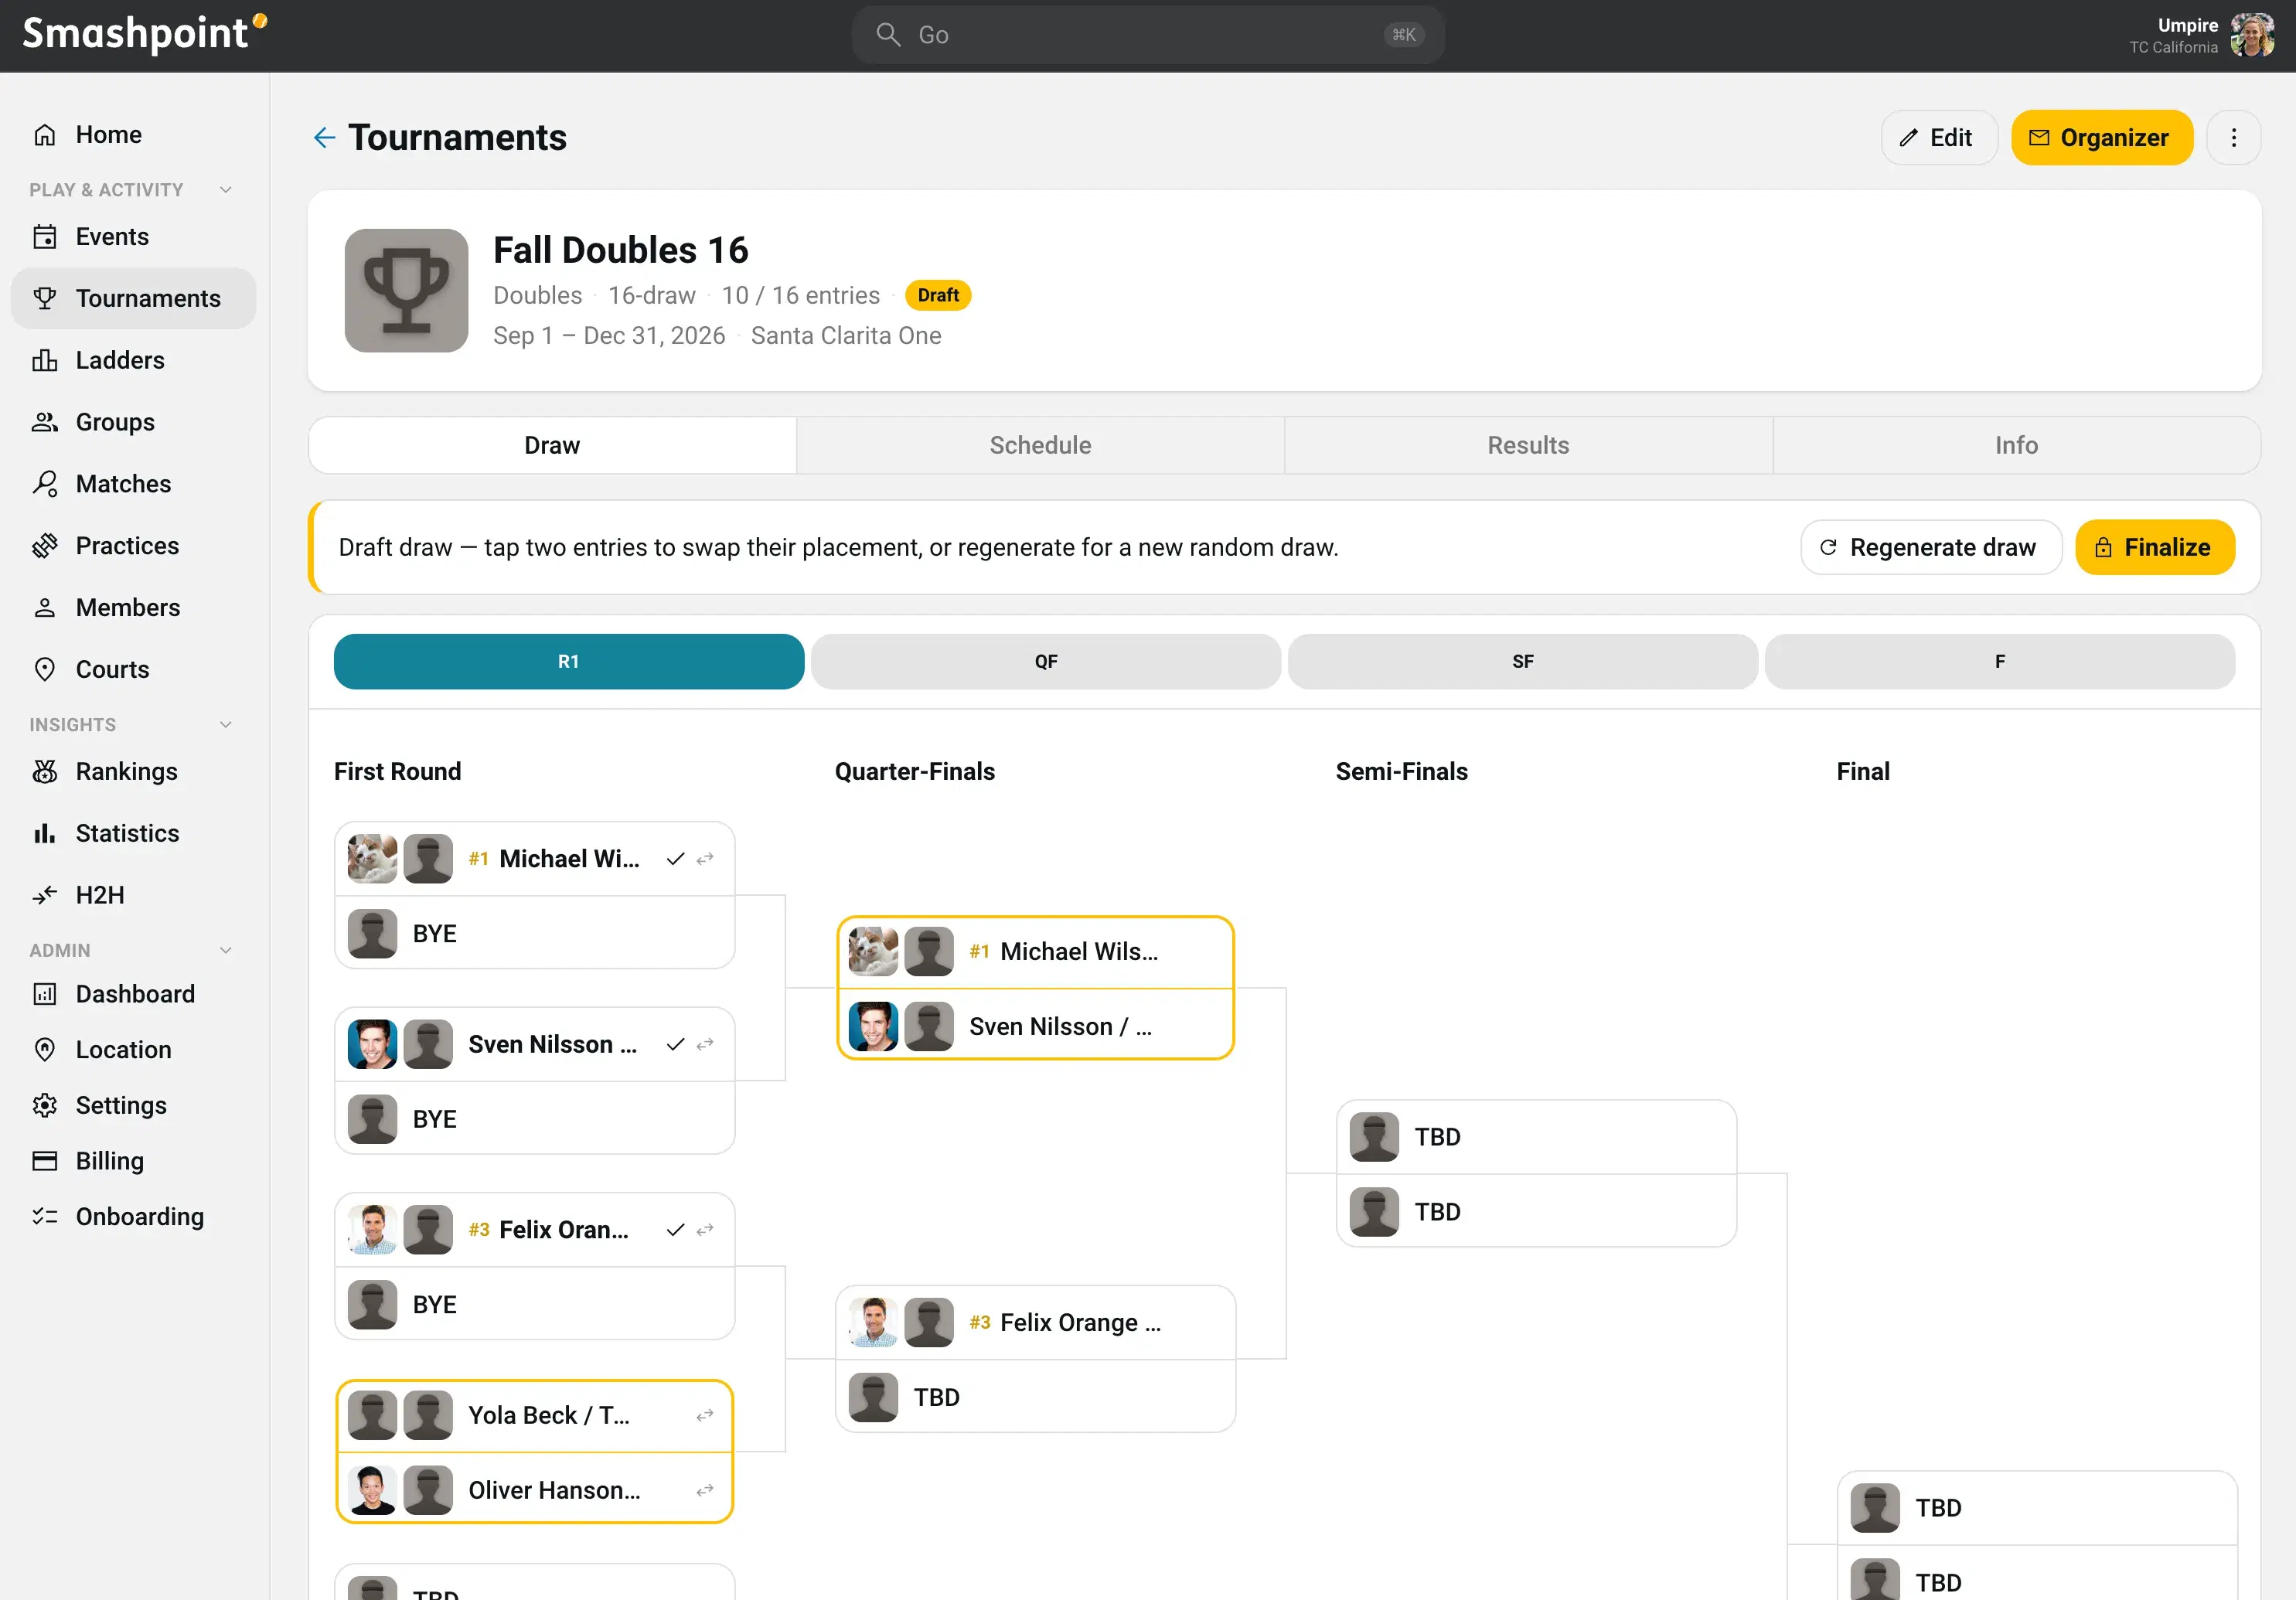Click the Groups people icon
This screenshot has width=2296, height=1600.
coord(45,423)
